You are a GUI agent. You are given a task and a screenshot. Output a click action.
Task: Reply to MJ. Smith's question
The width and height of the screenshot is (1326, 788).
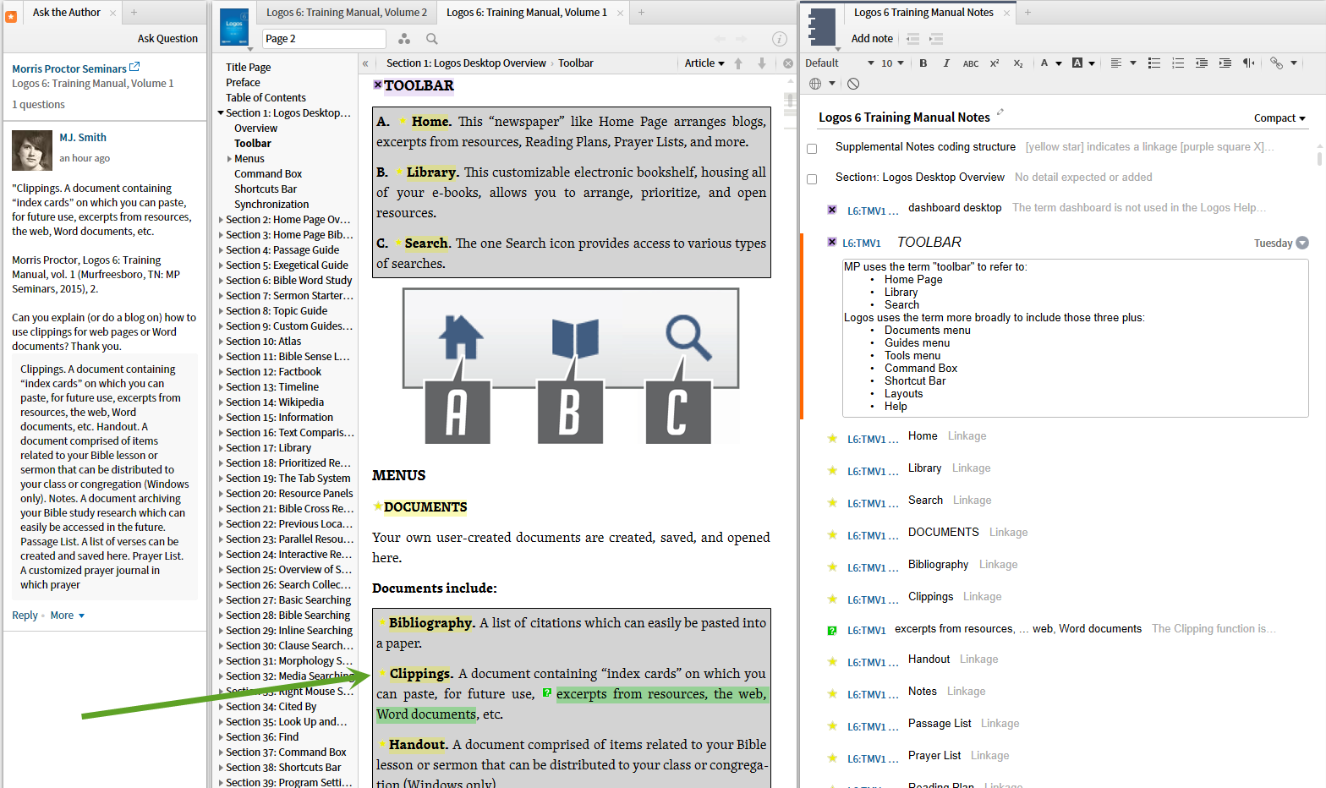25,616
